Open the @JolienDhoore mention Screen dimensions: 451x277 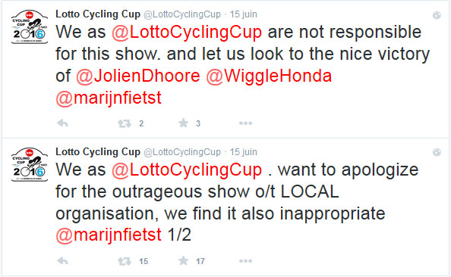137,76
